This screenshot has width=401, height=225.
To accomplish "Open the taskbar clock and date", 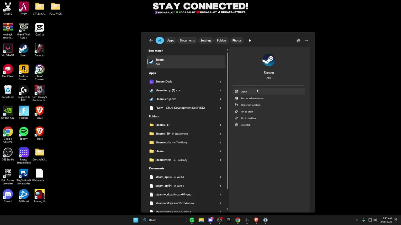I will pyautogui.click(x=387, y=220).
